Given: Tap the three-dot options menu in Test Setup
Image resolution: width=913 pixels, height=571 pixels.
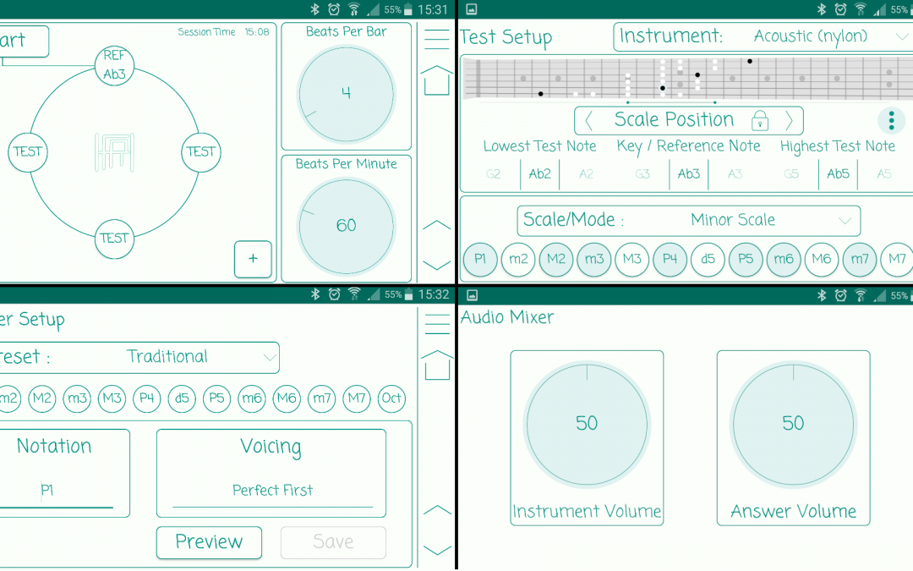Looking at the screenshot, I should pos(891,120).
